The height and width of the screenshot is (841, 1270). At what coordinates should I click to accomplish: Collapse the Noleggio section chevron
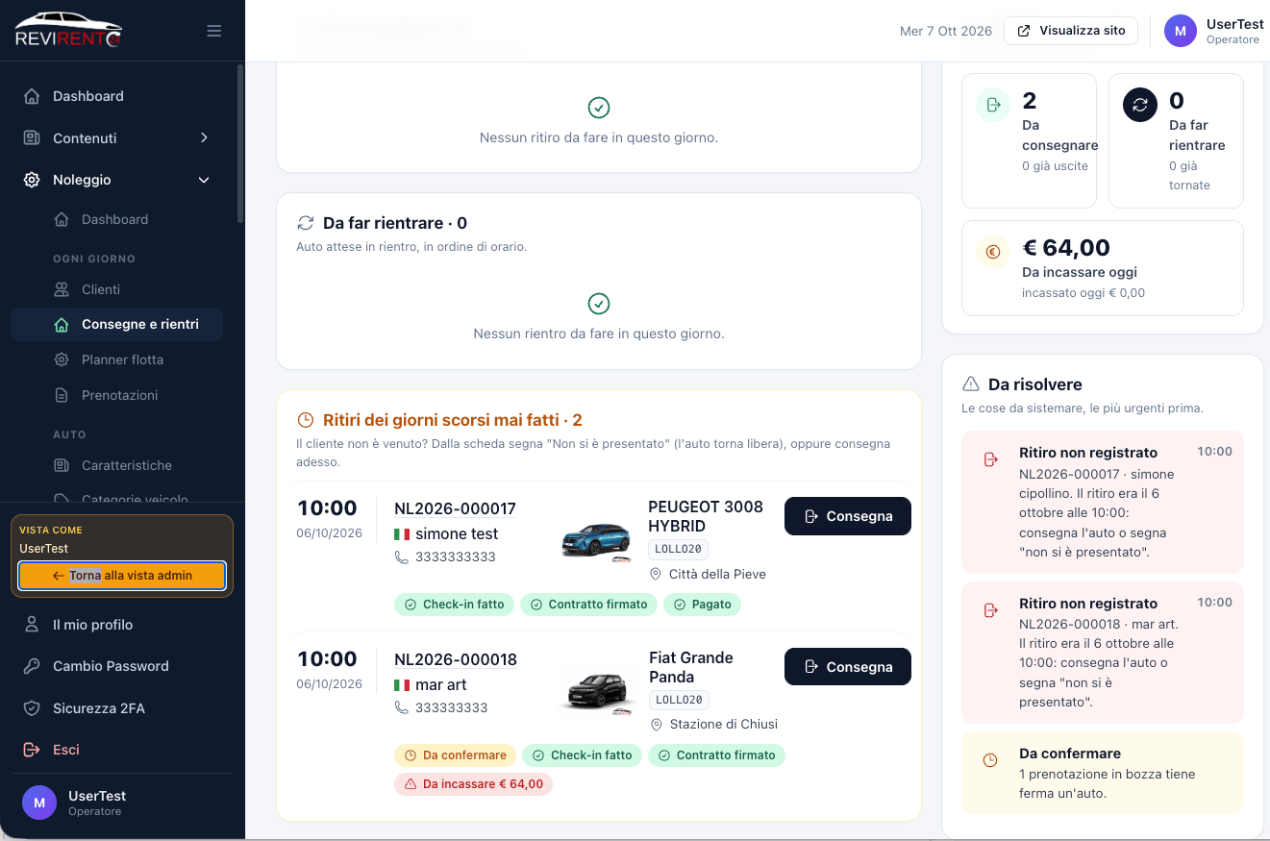[204, 180]
